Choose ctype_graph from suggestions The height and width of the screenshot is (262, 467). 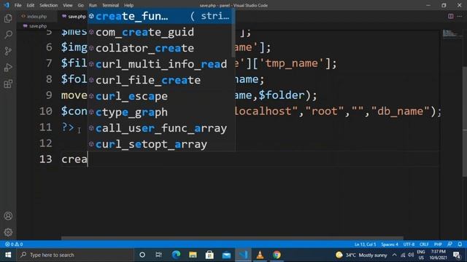160,112
